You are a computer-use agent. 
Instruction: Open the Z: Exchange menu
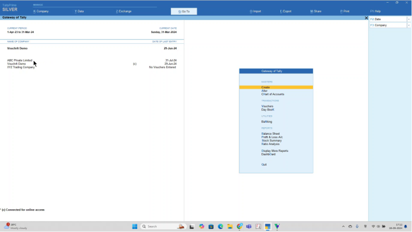coord(123,11)
